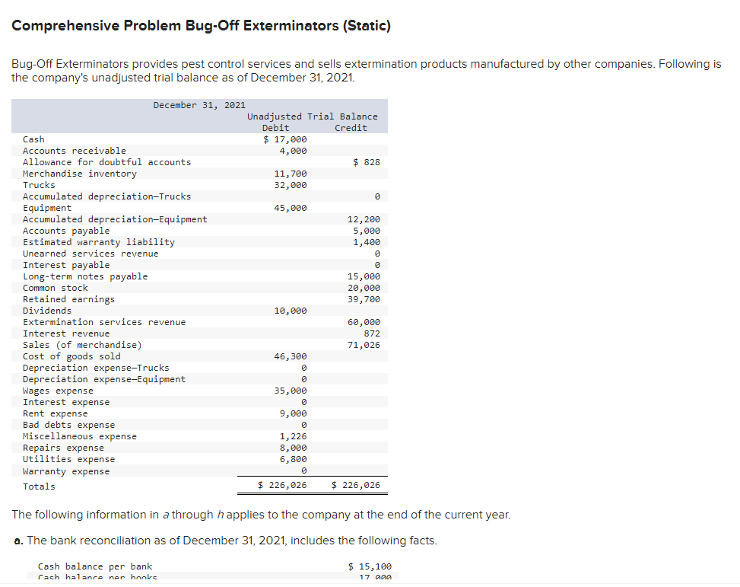Screen dimensions: 740x587
Task: Click the allowance credit value '$ 828'
Action: tap(367, 162)
